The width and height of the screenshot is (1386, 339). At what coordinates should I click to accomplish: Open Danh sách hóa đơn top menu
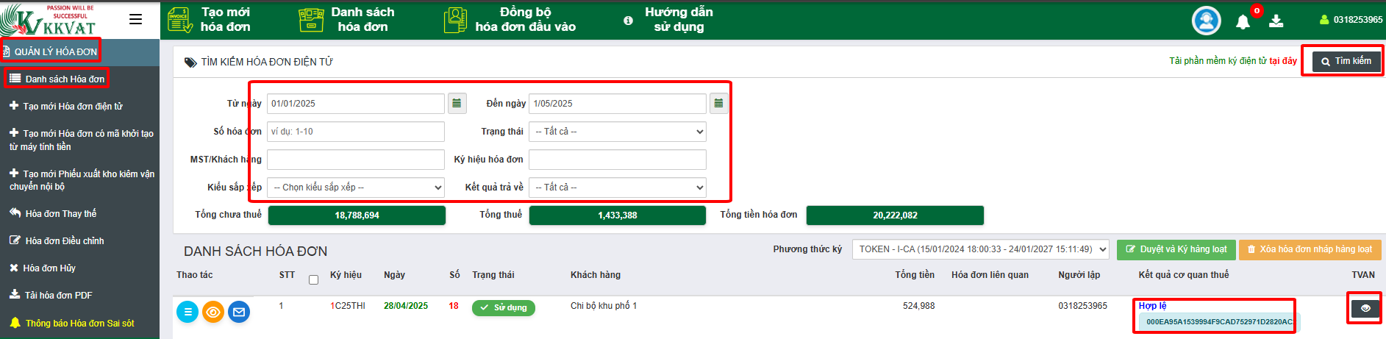[347, 20]
